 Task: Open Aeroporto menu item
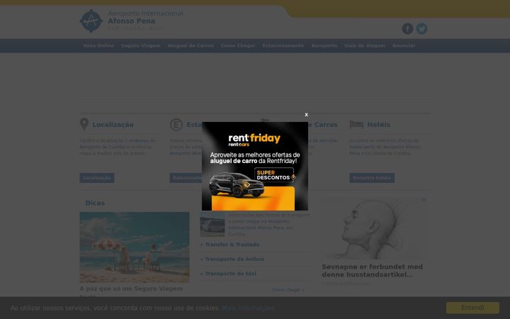click(x=324, y=45)
